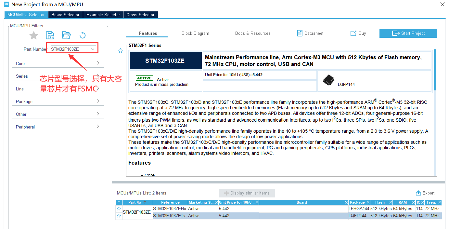Sort by the Reference column header

pos(170,202)
